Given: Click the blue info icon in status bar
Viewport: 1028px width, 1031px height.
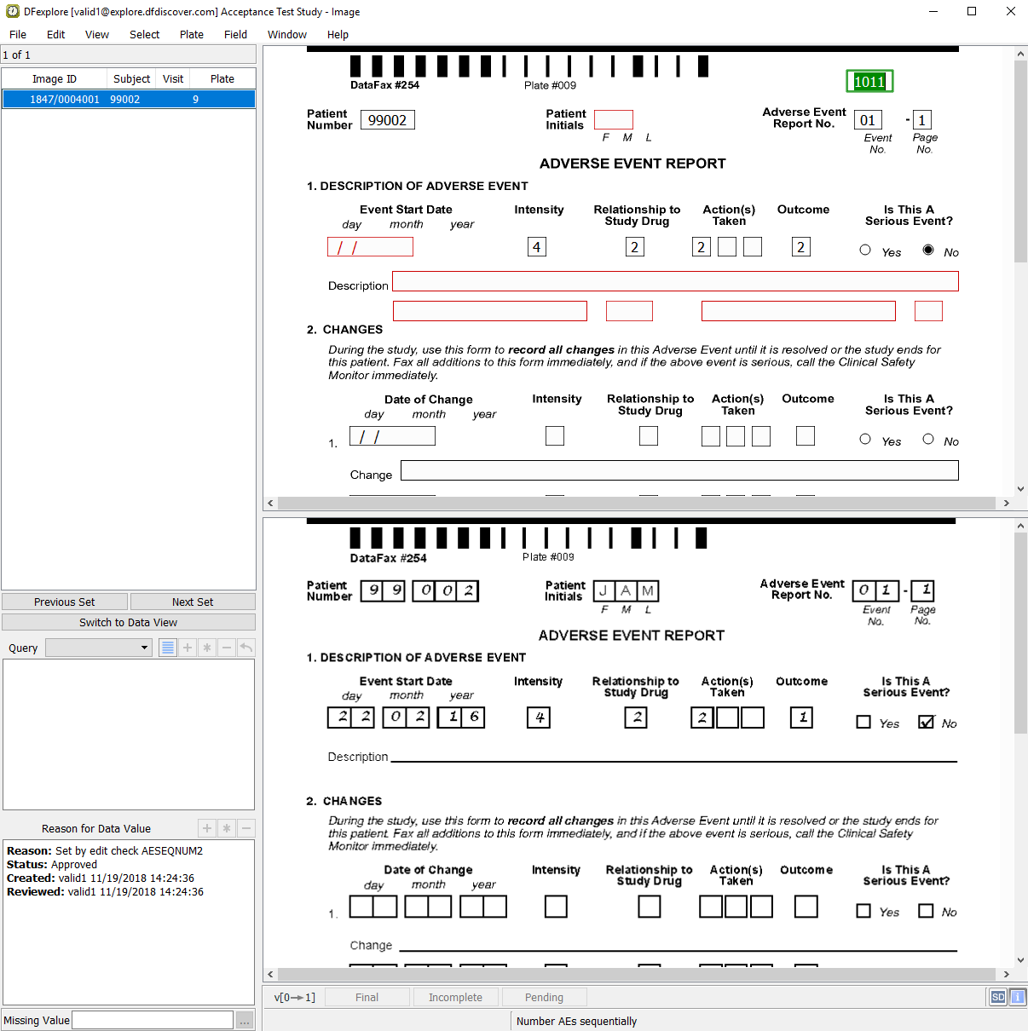Looking at the screenshot, I should click(1018, 997).
